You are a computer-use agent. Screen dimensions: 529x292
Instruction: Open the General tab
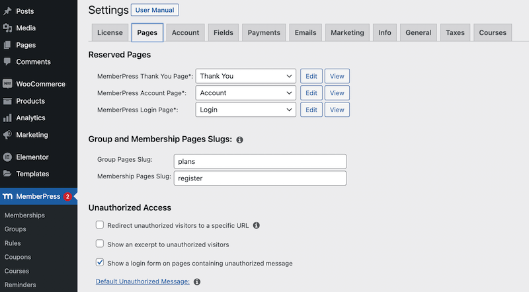[x=419, y=33]
